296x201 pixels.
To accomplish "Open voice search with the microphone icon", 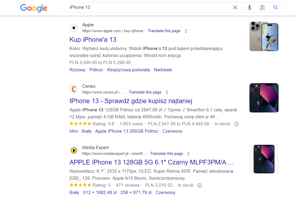I will coord(250,7).
